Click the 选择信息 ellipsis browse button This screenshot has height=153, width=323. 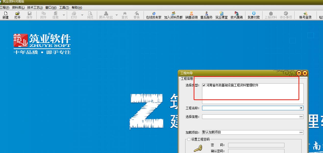(x=301, y=117)
